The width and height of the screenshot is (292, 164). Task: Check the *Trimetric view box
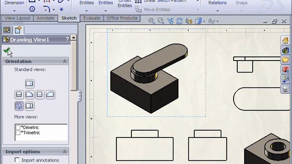pyautogui.click(x=18, y=133)
